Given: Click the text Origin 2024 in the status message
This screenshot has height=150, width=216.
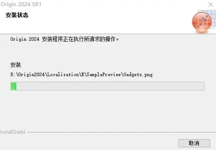Looking at the screenshot, I should click(x=25, y=39).
